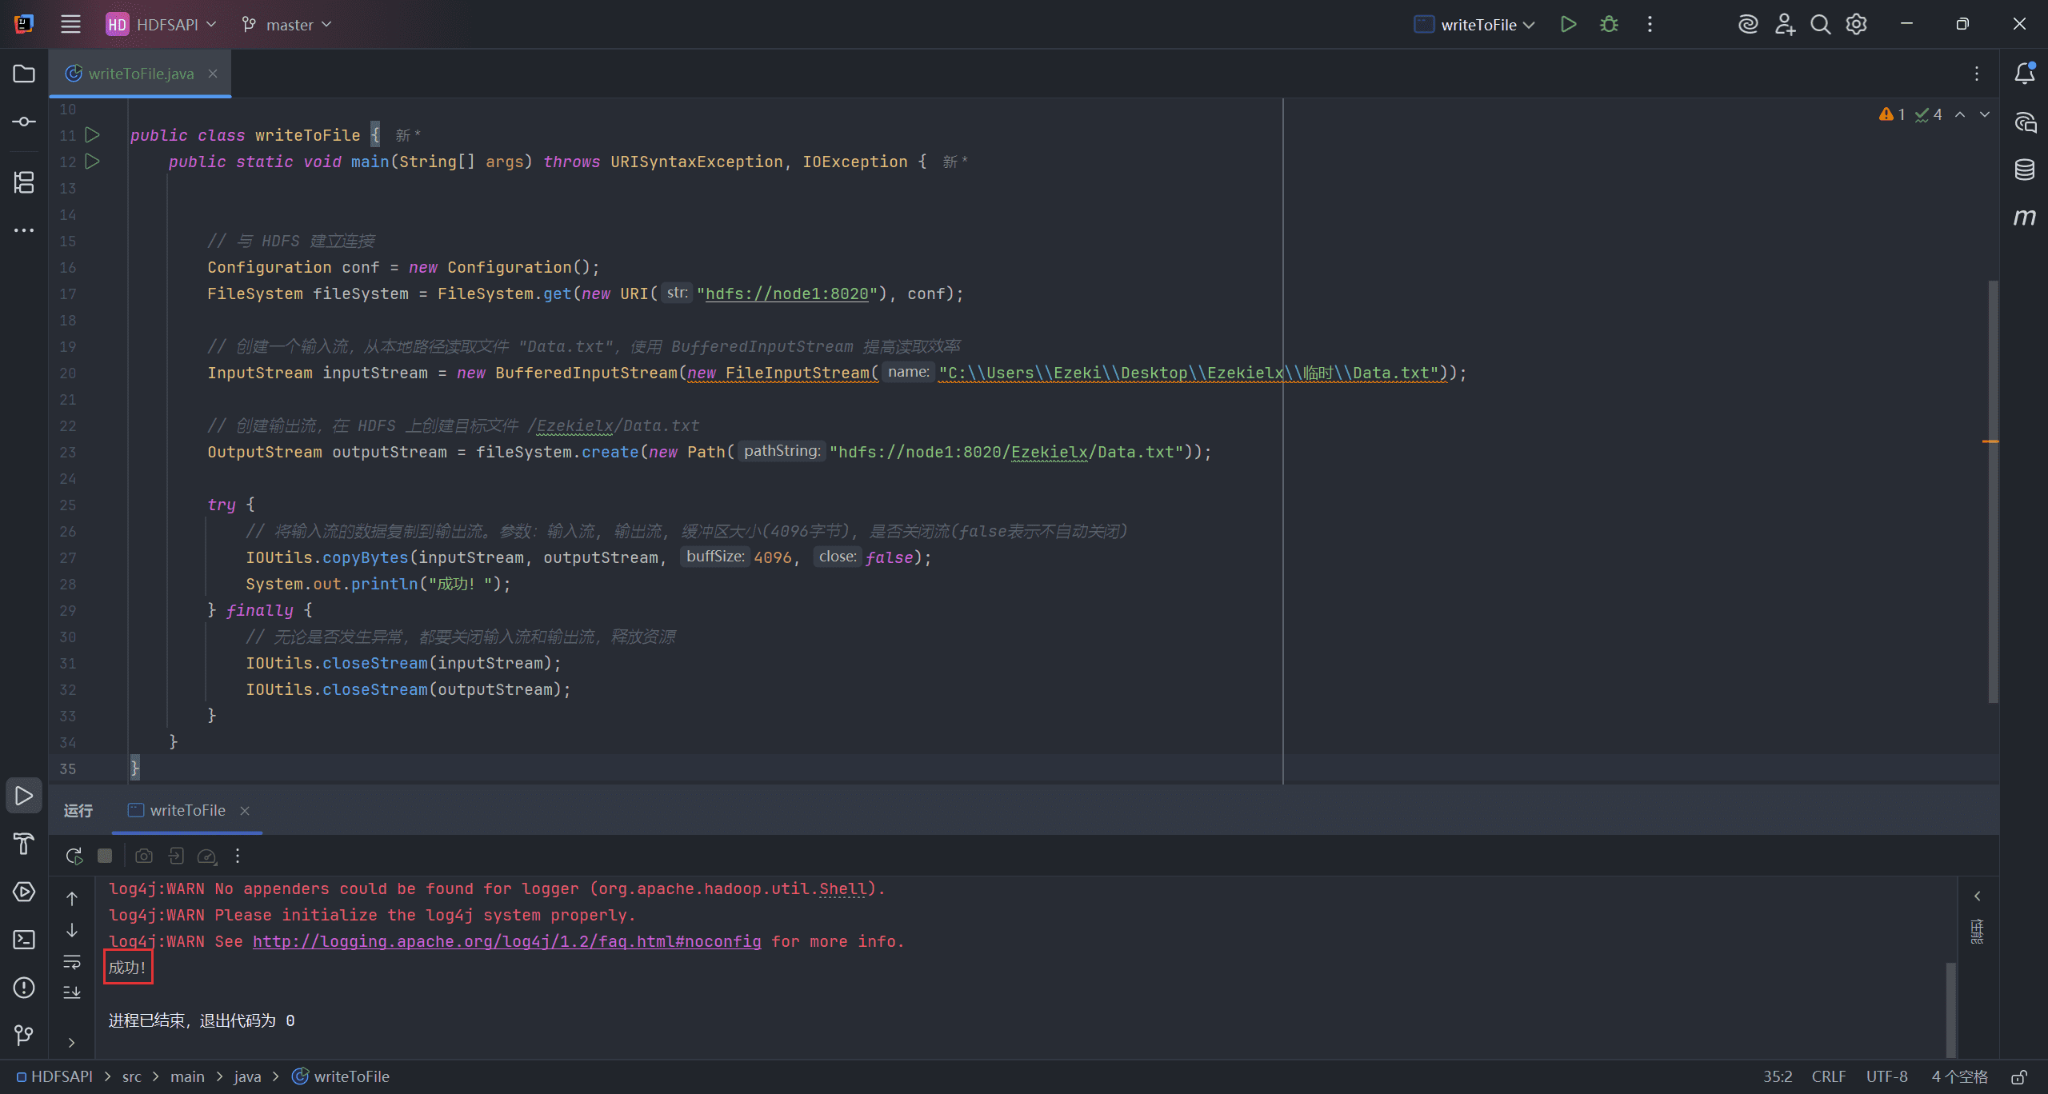The image size is (2048, 1094).
Task: Click the UTF-8 encoding in status bar
Action: pyautogui.click(x=1886, y=1076)
